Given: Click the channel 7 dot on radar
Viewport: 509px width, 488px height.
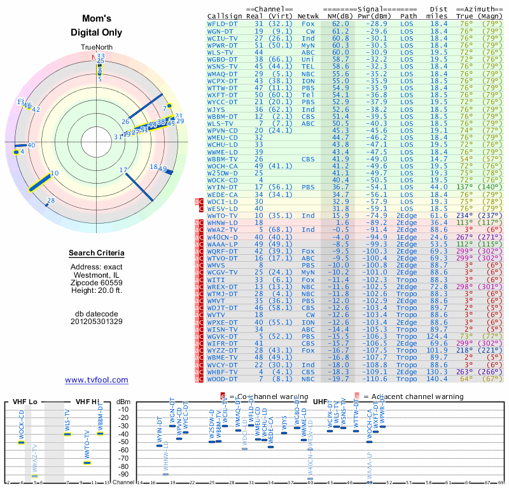Looking at the screenshot, I should tap(169, 105).
